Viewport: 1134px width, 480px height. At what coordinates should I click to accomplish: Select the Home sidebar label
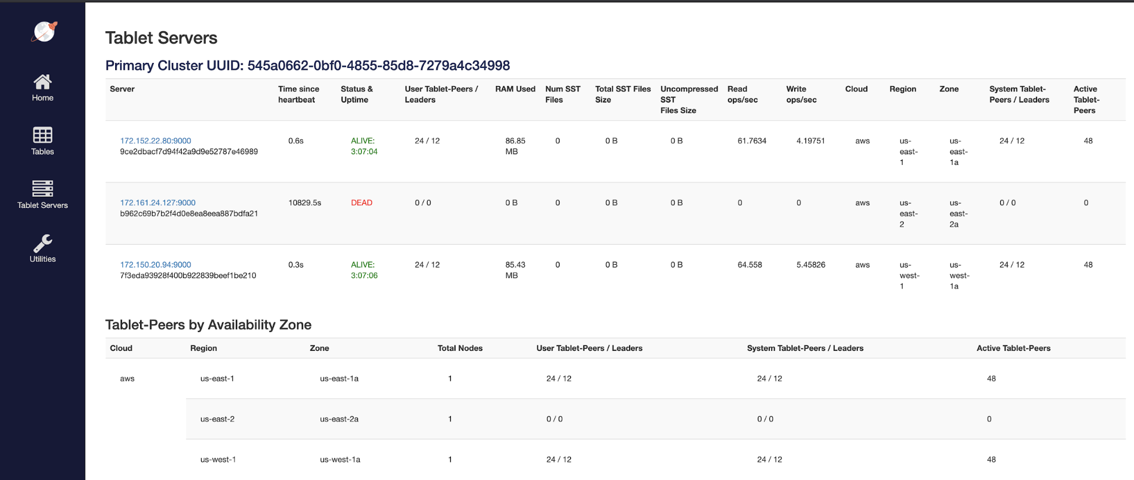pyautogui.click(x=43, y=98)
